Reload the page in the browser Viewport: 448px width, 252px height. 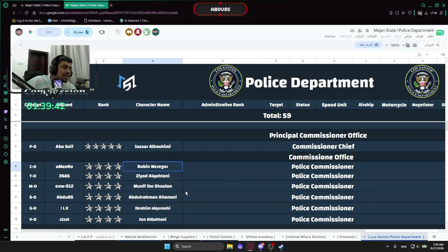tap(26, 13)
